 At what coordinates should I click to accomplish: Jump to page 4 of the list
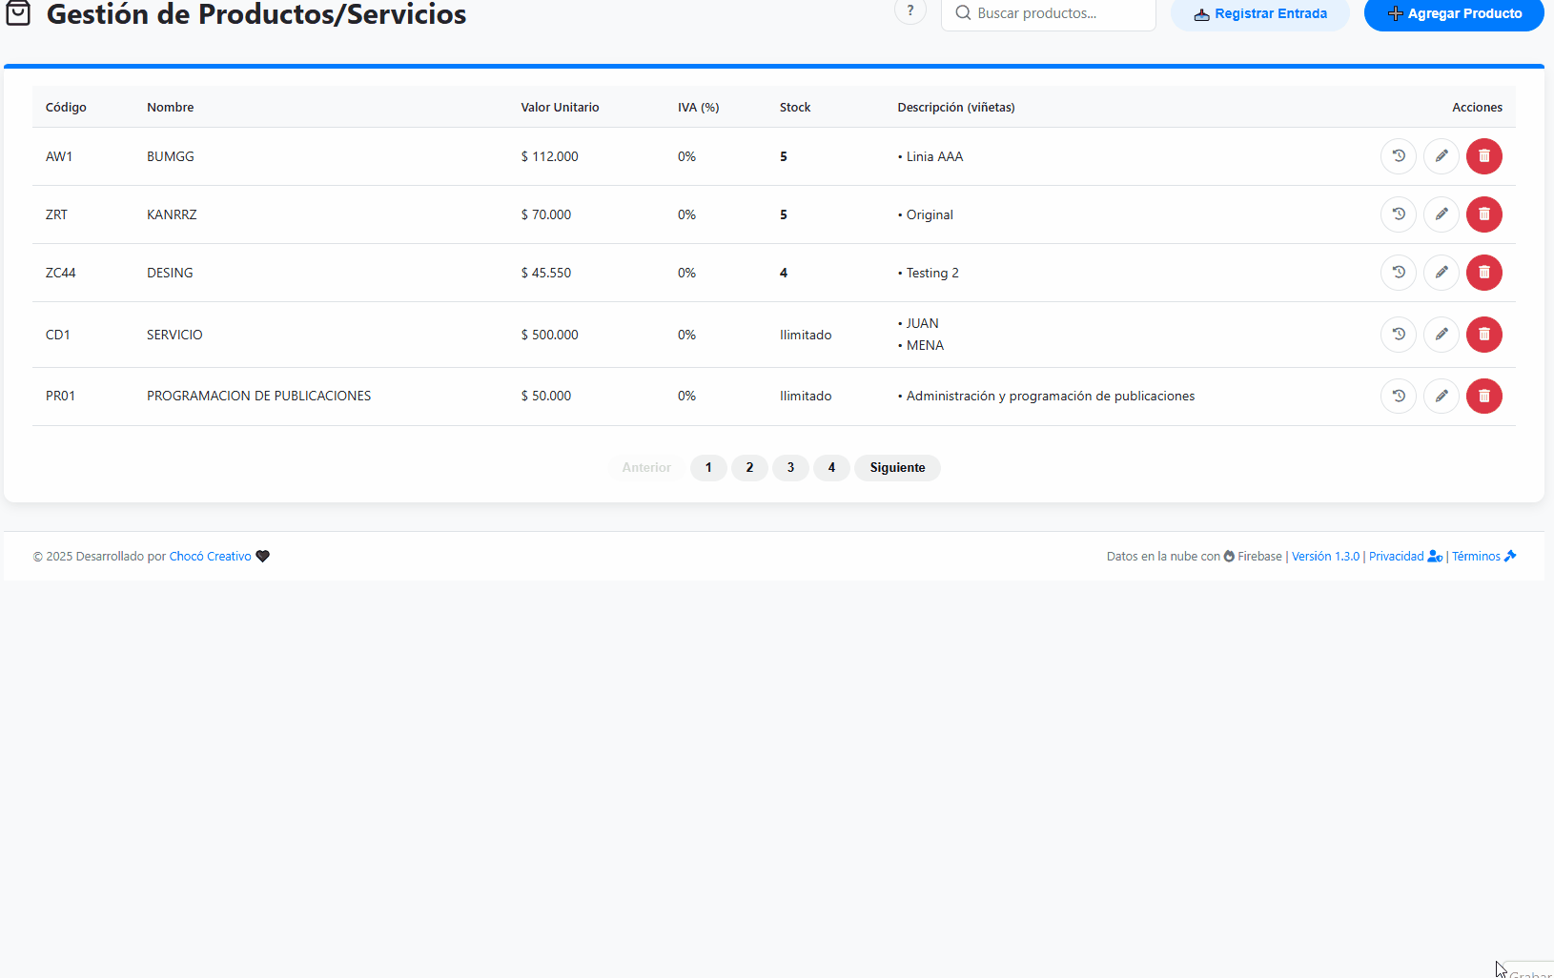[x=831, y=468]
